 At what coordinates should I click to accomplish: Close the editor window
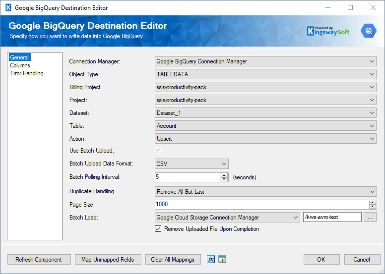(373, 7)
